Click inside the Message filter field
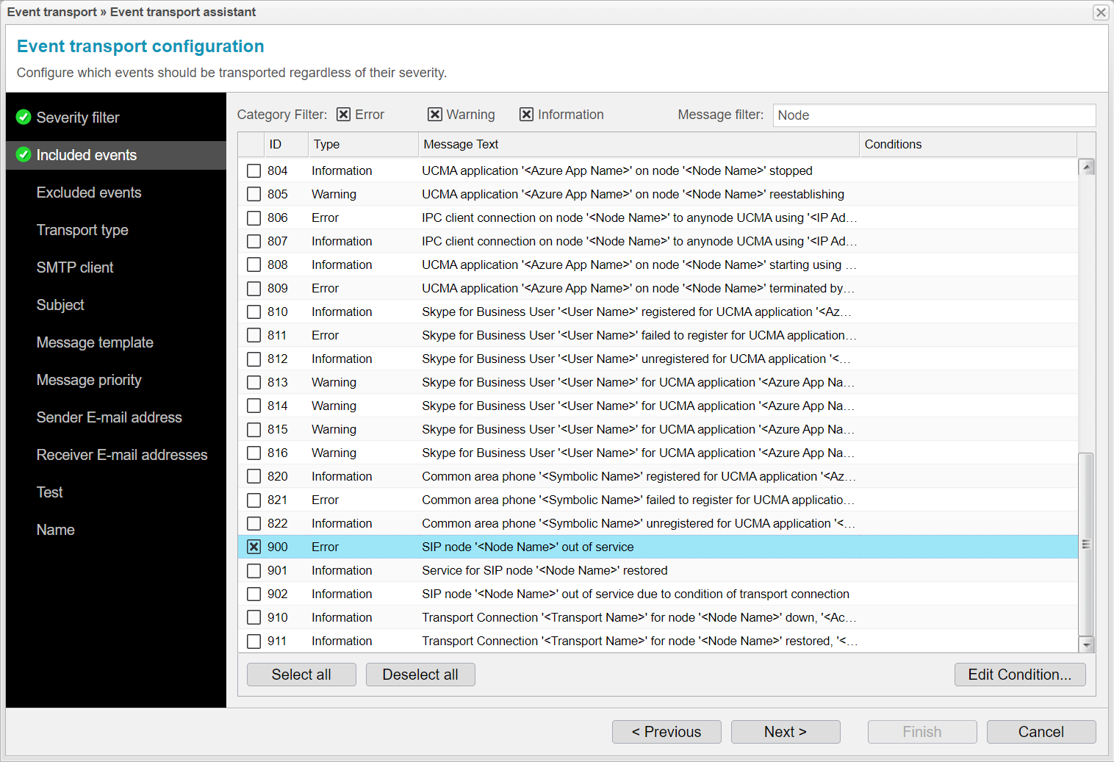This screenshot has width=1114, height=762. 933,115
